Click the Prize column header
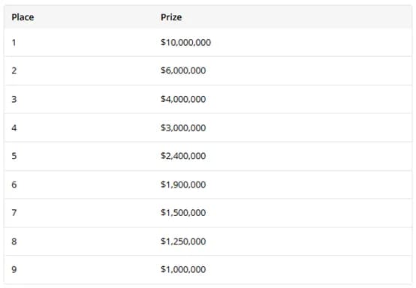 pyautogui.click(x=171, y=17)
